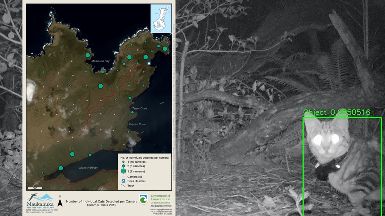Click the Department of Conservation text
Viewport: 385px width, 216px height.
click(x=160, y=197)
